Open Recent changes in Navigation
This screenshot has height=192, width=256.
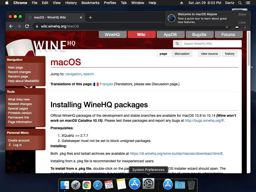pos(19,72)
